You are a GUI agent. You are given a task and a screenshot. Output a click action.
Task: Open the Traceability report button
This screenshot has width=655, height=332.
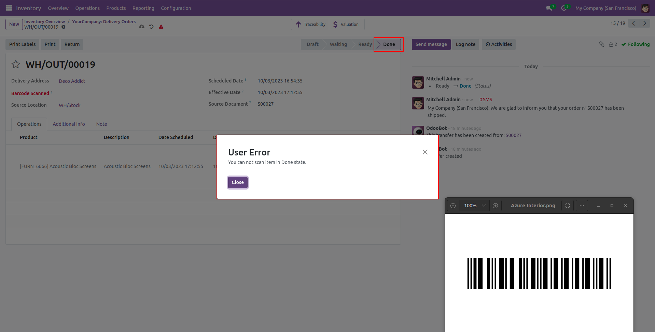click(x=310, y=25)
